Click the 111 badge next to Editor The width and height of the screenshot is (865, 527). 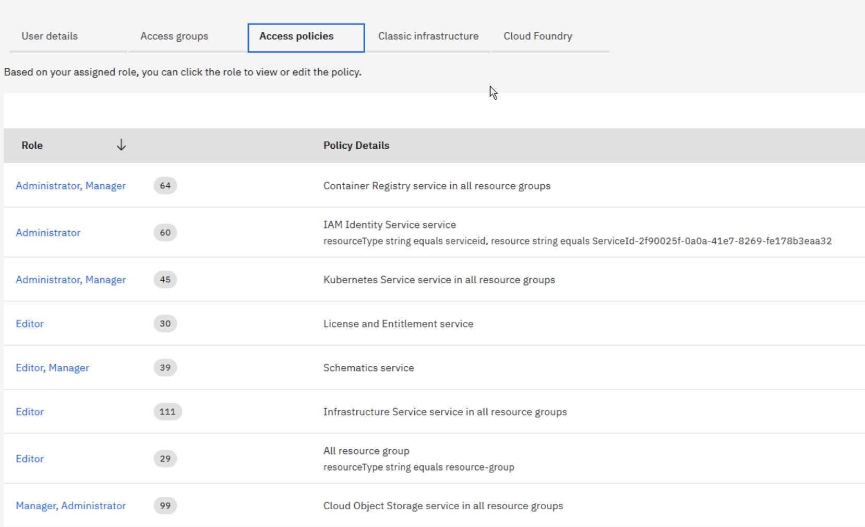167,412
